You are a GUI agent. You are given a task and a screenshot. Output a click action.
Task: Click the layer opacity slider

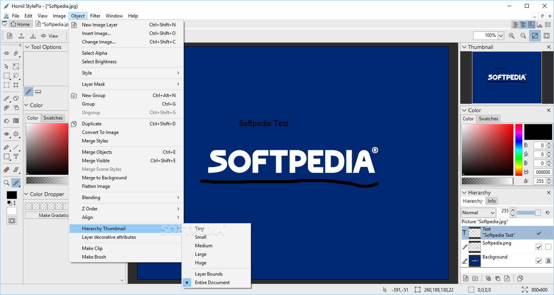(x=529, y=213)
